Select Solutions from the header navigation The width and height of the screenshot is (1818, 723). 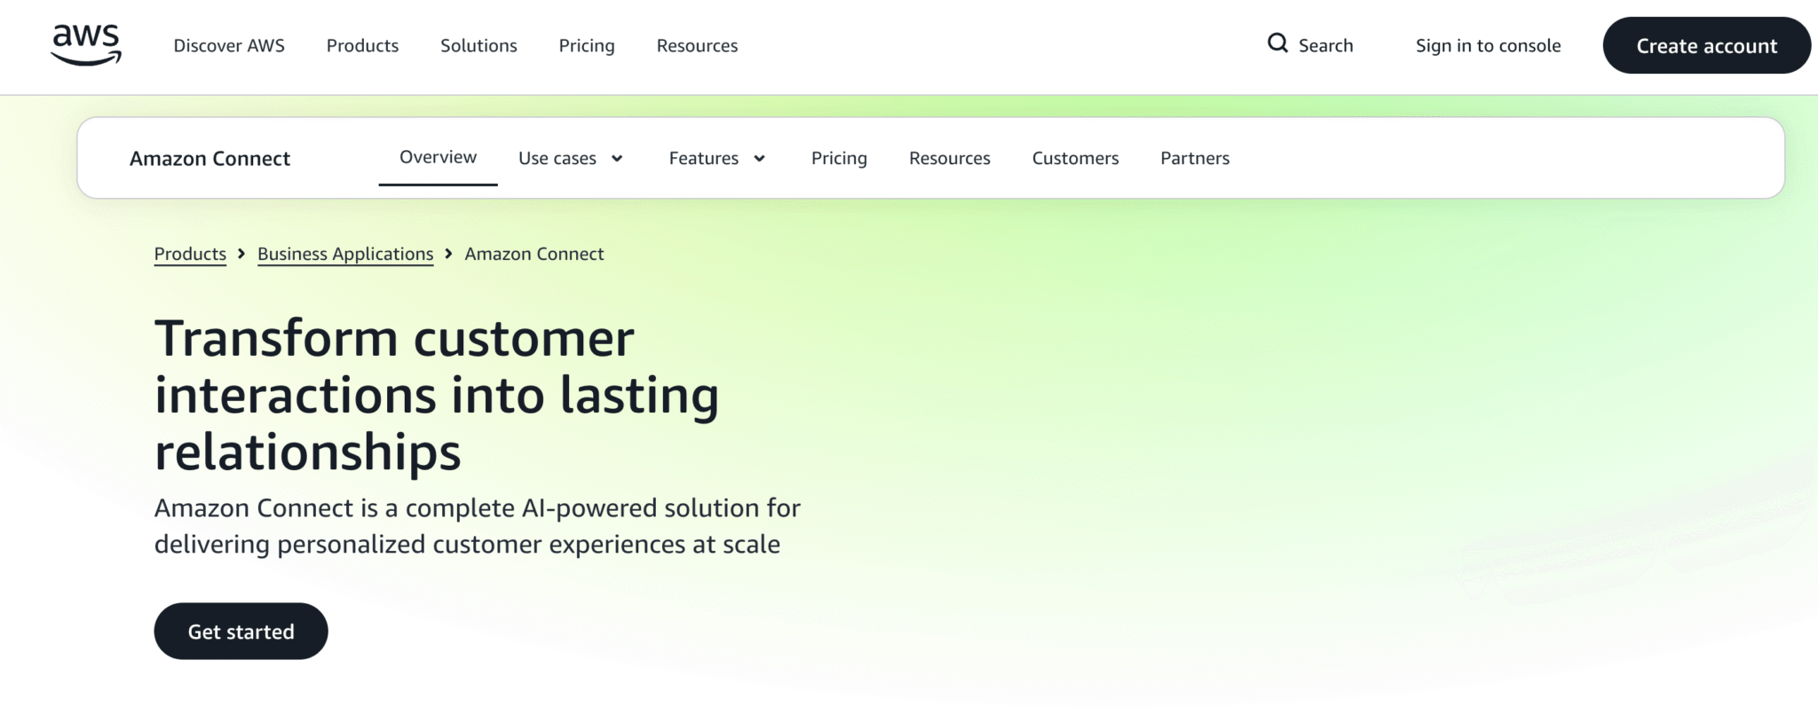[478, 45]
